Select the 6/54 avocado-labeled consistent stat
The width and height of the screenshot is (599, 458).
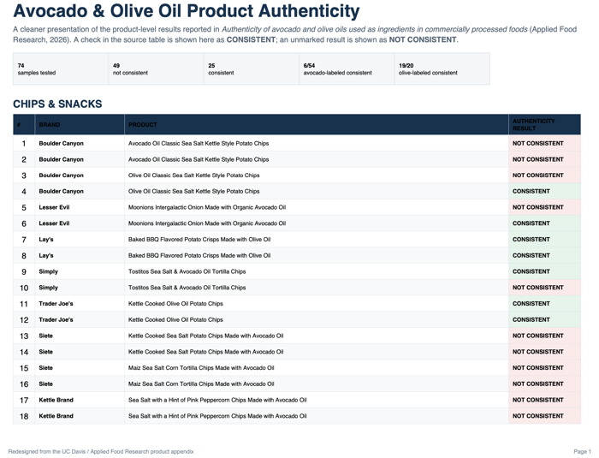pos(347,68)
